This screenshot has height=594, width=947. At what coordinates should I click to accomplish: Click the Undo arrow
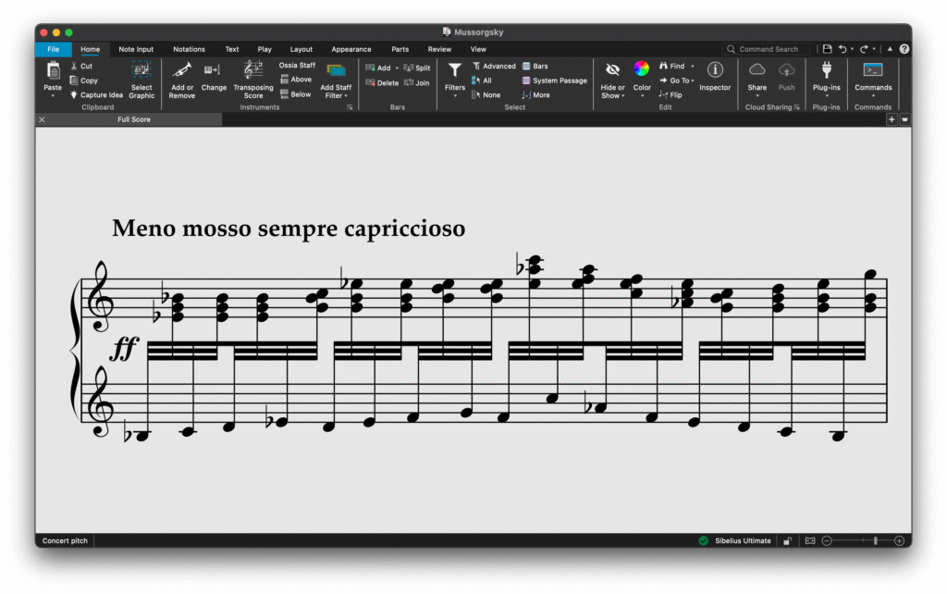tap(842, 49)
